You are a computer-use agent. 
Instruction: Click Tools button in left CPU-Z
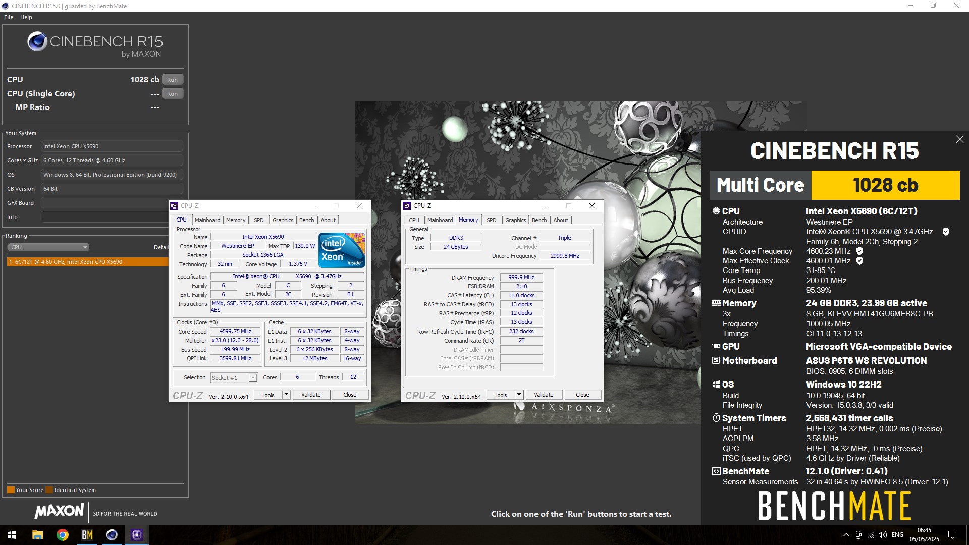[x=268, y=395]
